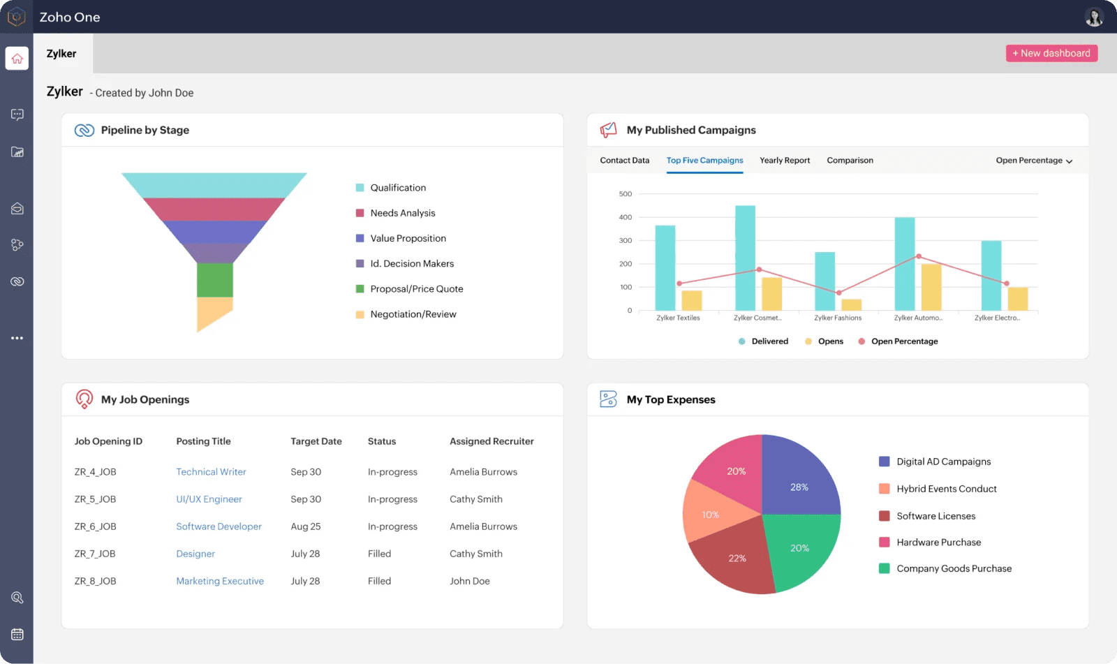Toggle the Open Percentage legend item
Viewport: 1117px width, 664px height.
click(x=898, y=341)
